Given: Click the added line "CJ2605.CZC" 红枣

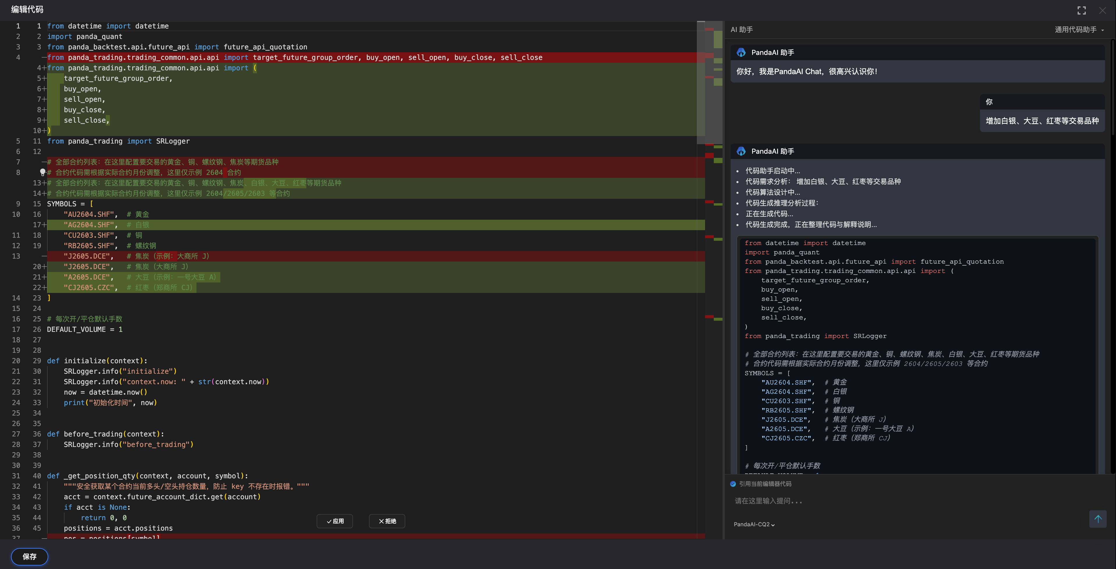Looking at the screenshot, I should click(x=375, y=288).
